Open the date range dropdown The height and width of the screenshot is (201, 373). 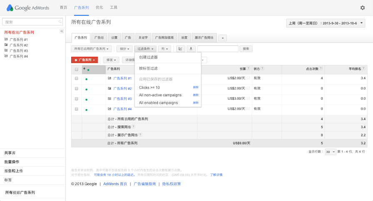tap(325, 23)
